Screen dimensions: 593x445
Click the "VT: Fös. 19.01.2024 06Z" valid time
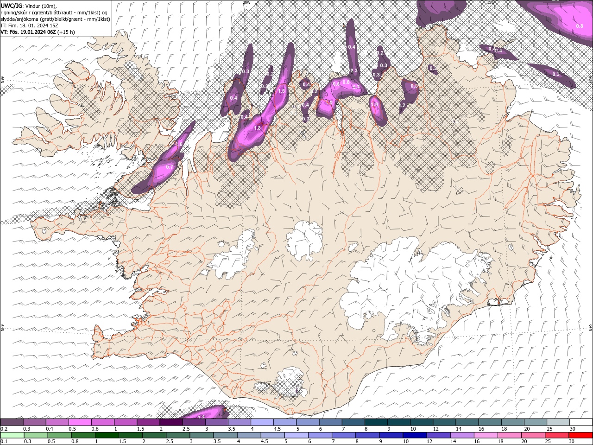point(28,32)
